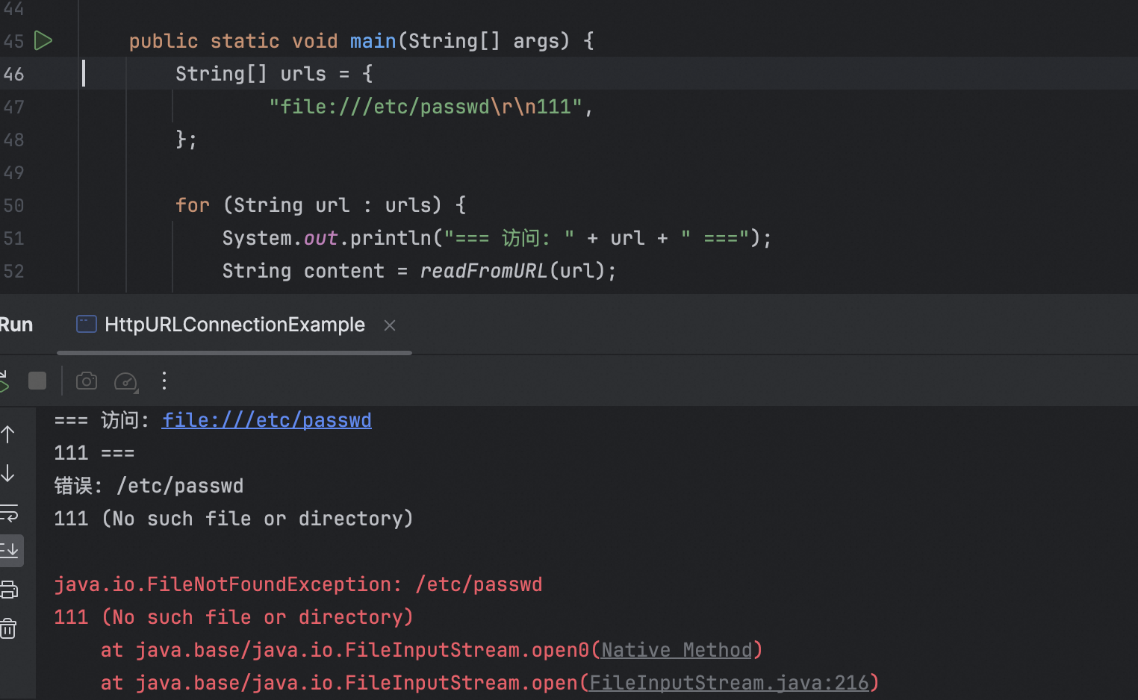
Task: Click the Down stack trace arrow
Action: pos(8,473)
